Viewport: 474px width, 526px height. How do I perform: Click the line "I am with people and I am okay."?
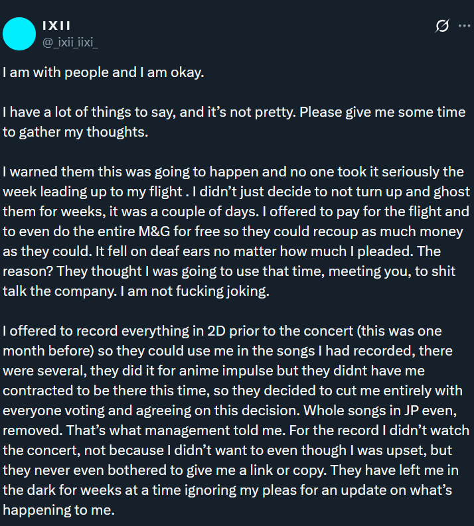pyautogui.click(x=103, y=72)
